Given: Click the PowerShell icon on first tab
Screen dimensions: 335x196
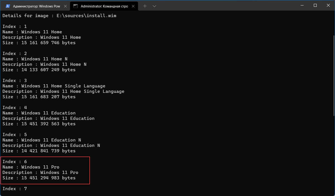Looking at the screenshot, I should tap(8, 6).
